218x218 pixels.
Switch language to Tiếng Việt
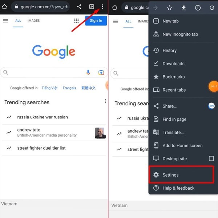[x=49, y=88]
